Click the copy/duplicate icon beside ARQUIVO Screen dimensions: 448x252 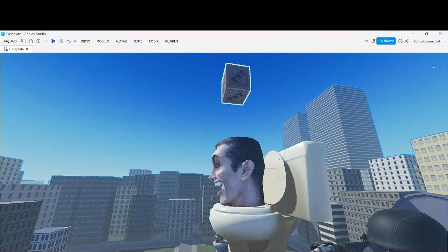coord(23,41)
